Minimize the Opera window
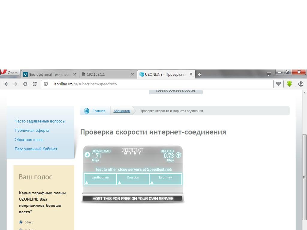Viewport: 307px width, 230px height. pyautogui.click(x=280, y=72)
